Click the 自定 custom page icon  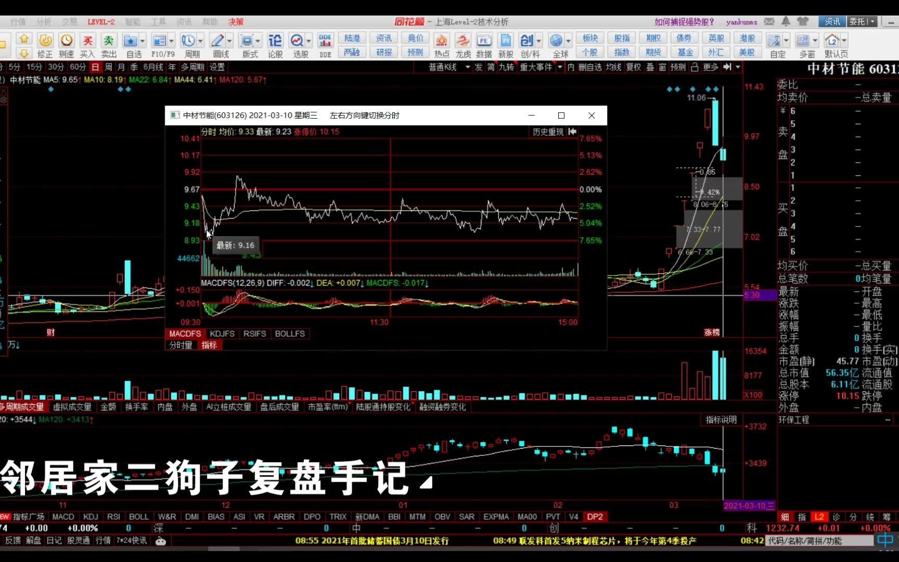tap(774, 41)
